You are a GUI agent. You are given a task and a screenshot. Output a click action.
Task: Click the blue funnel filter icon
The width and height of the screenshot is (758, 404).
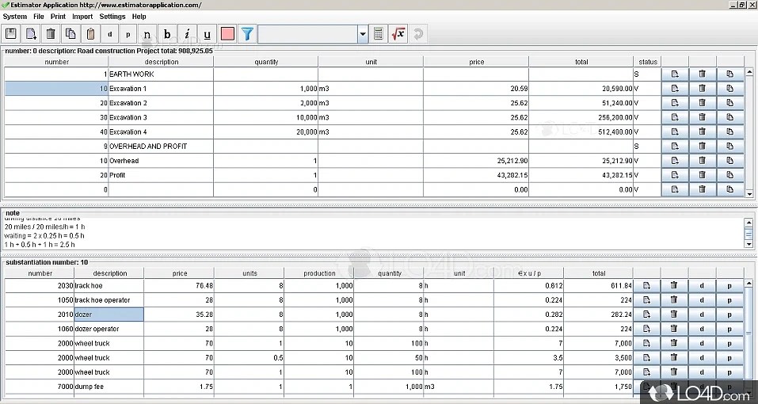coord(247,34)
